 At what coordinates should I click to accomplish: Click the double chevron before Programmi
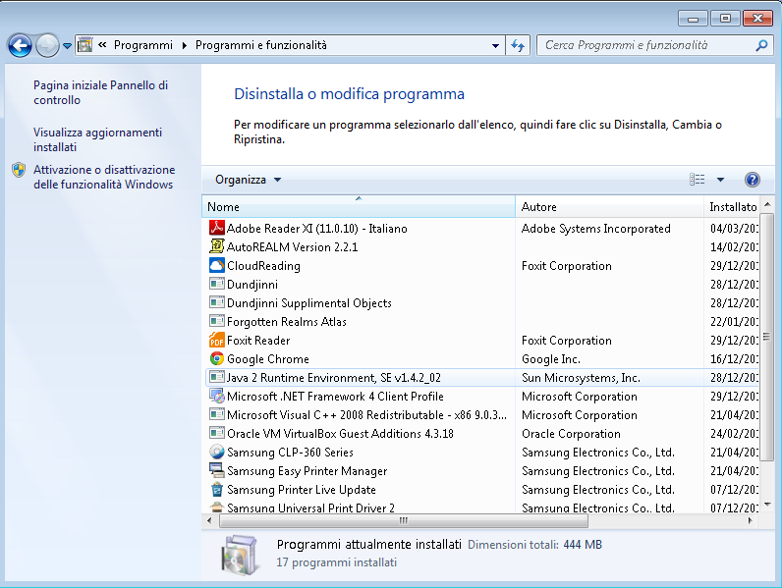coord(102,45)
